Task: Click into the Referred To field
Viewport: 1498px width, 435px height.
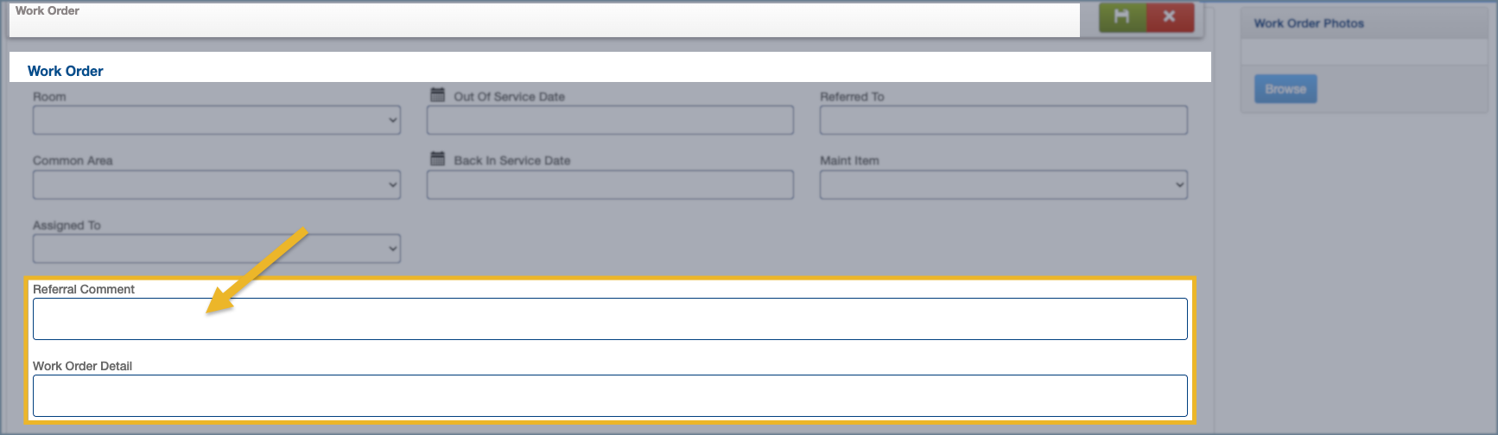Action: [x=1003, y=120]
